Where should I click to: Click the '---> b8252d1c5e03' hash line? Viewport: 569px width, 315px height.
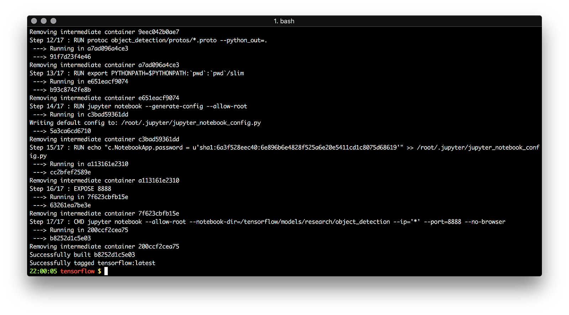(62, 238)
